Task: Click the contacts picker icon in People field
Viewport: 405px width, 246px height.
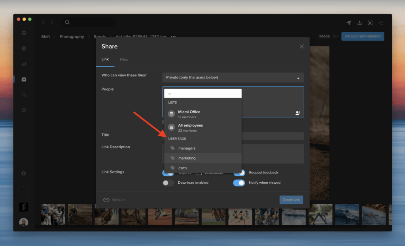Action: (x=297, y=113)
